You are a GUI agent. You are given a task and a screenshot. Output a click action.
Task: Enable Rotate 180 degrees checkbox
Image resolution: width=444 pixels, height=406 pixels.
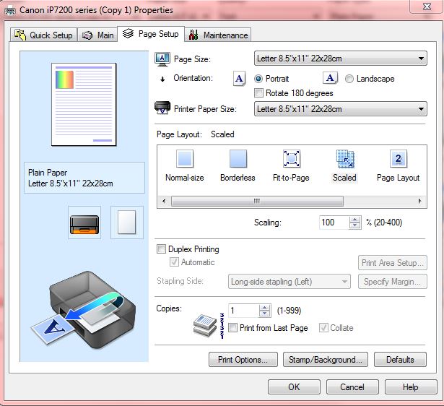[259, 93]
